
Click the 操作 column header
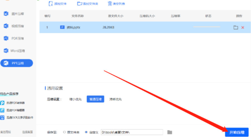239,16
